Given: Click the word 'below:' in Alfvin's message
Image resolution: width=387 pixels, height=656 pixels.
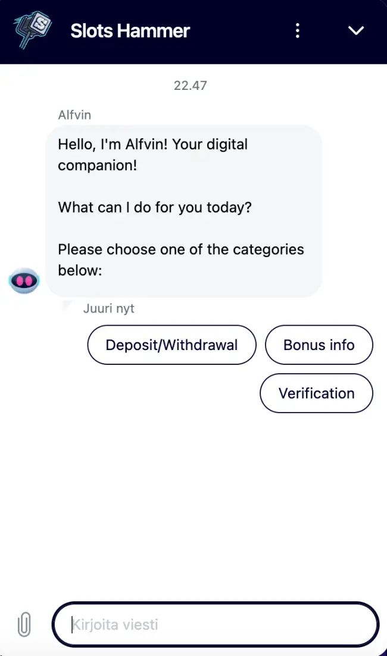Looking at the screenshot, I should tap(80, 270).
